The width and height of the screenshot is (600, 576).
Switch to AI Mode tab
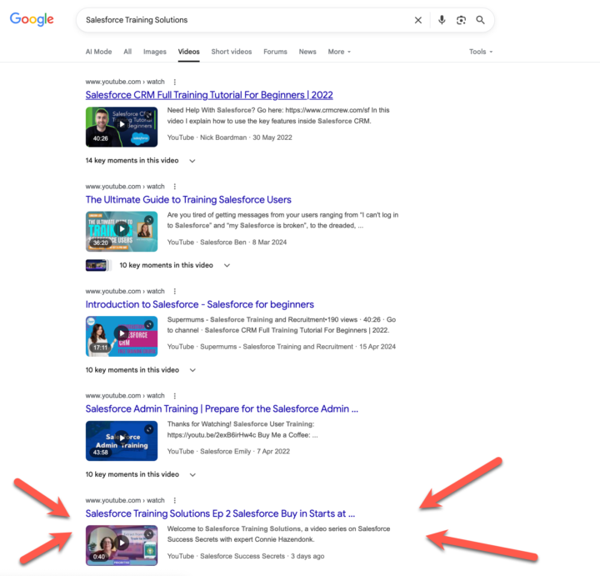click(98, 52)
